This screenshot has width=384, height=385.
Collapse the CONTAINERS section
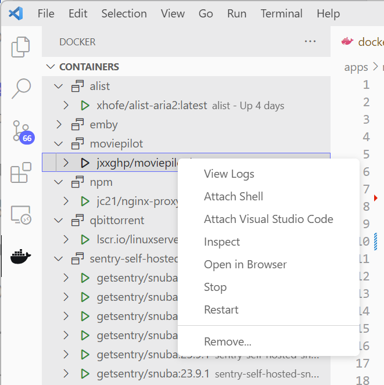point(51,67)
